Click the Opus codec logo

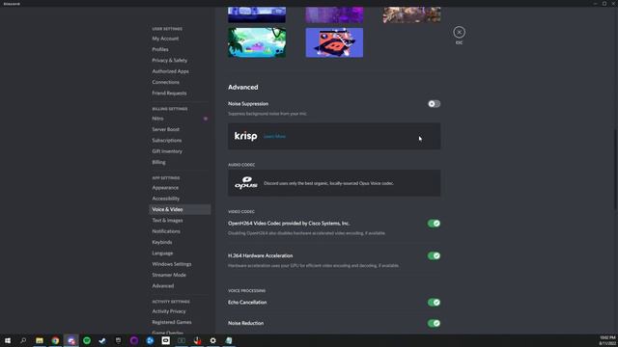[246, 183]
